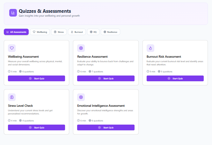The image size is (212, 145).
Task: Click the Quizzes & Assessments header chart icon
Action: [x=13, y=13]
